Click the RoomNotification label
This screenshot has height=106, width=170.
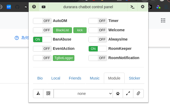[124, 58]
